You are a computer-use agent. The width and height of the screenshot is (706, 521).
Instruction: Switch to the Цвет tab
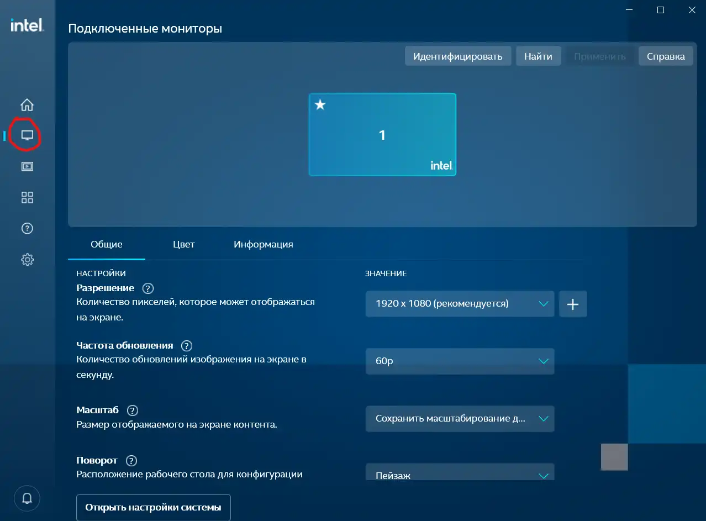(184, 244)
